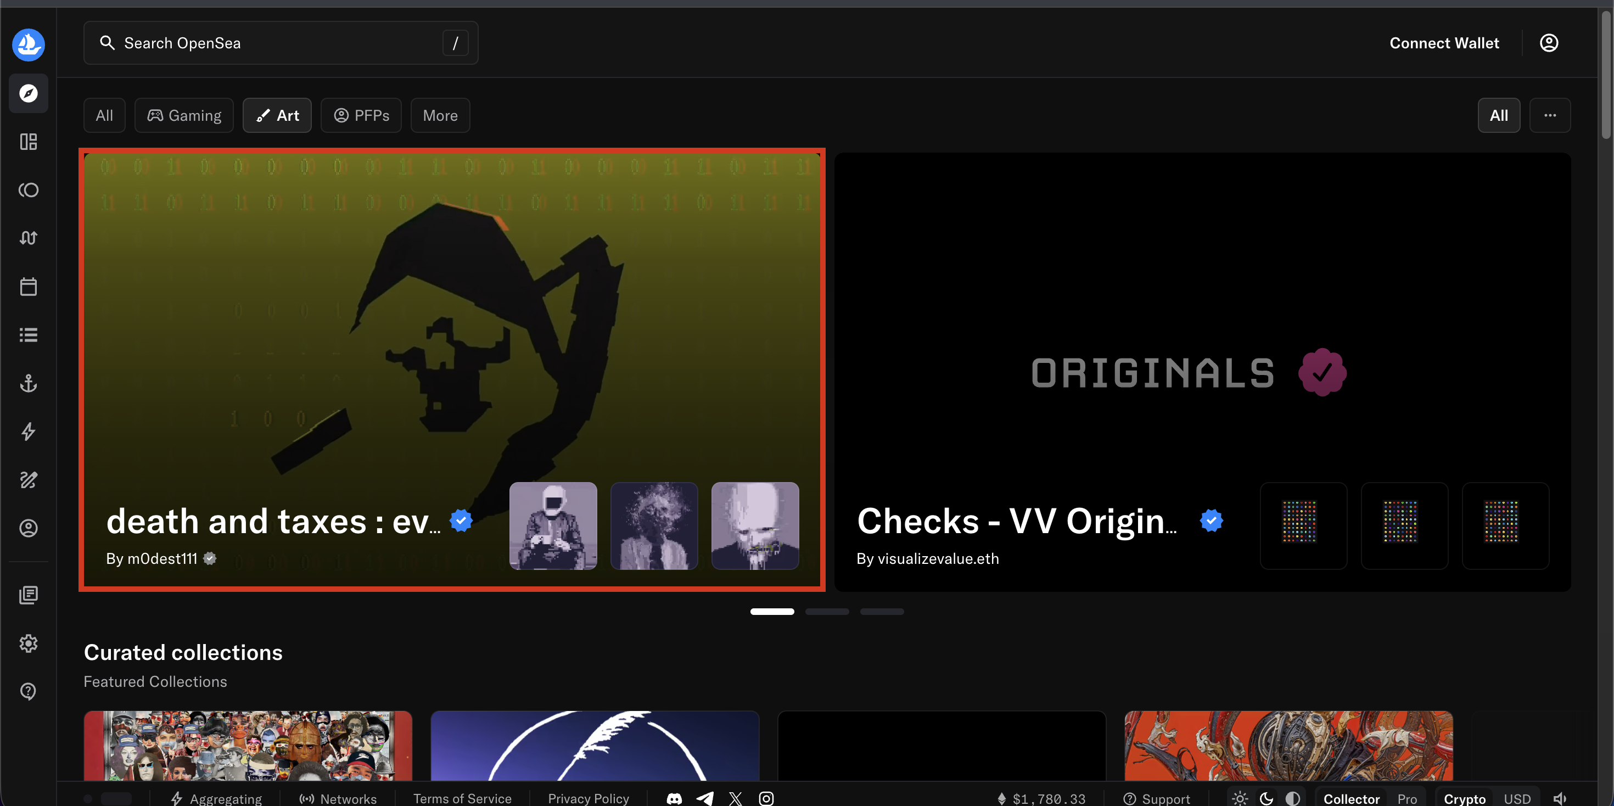
Task: Open Terms of Service link
Action: tap(462, 798)
